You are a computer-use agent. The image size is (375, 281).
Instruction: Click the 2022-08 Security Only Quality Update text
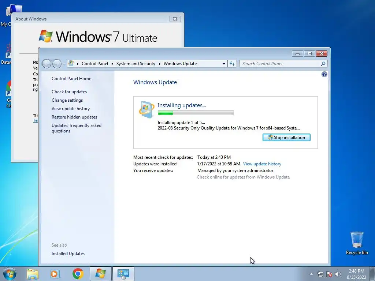[x=229, y=128]
